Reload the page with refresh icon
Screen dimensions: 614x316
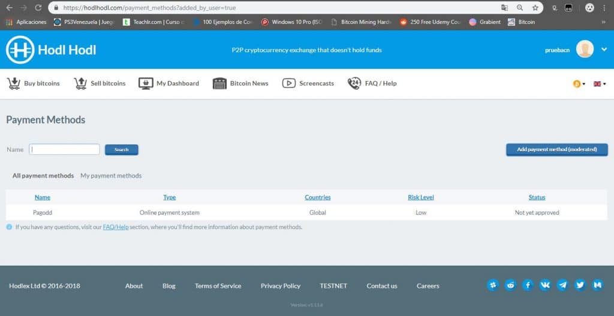(38, 8)
